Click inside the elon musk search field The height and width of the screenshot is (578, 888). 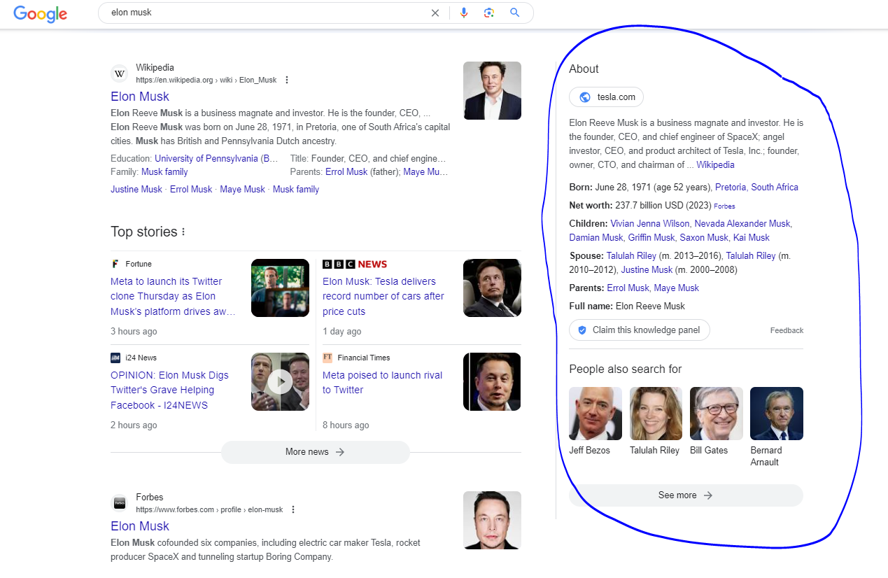(x=266, y=13)
